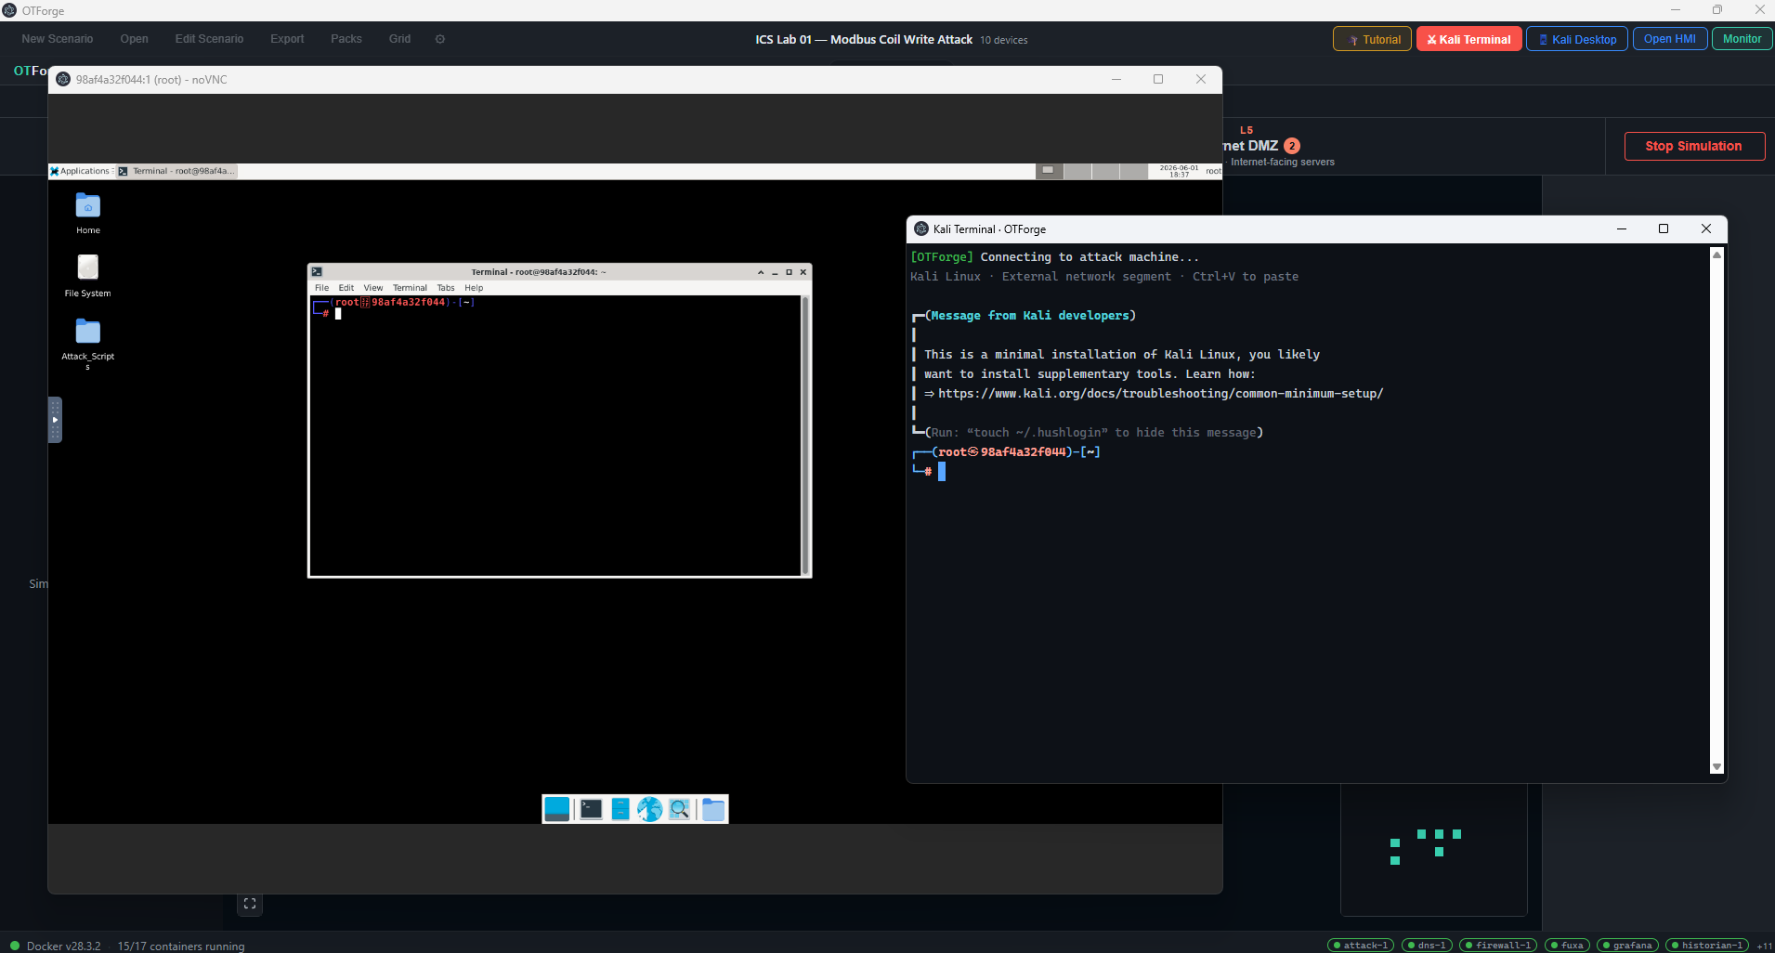
Task: Click the Kali Terminal scrollbar up arrow
Action: pyautogui.click(x=1716, y=255)
